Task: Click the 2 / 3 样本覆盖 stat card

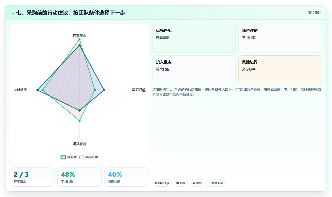Action: click(32, 177)
